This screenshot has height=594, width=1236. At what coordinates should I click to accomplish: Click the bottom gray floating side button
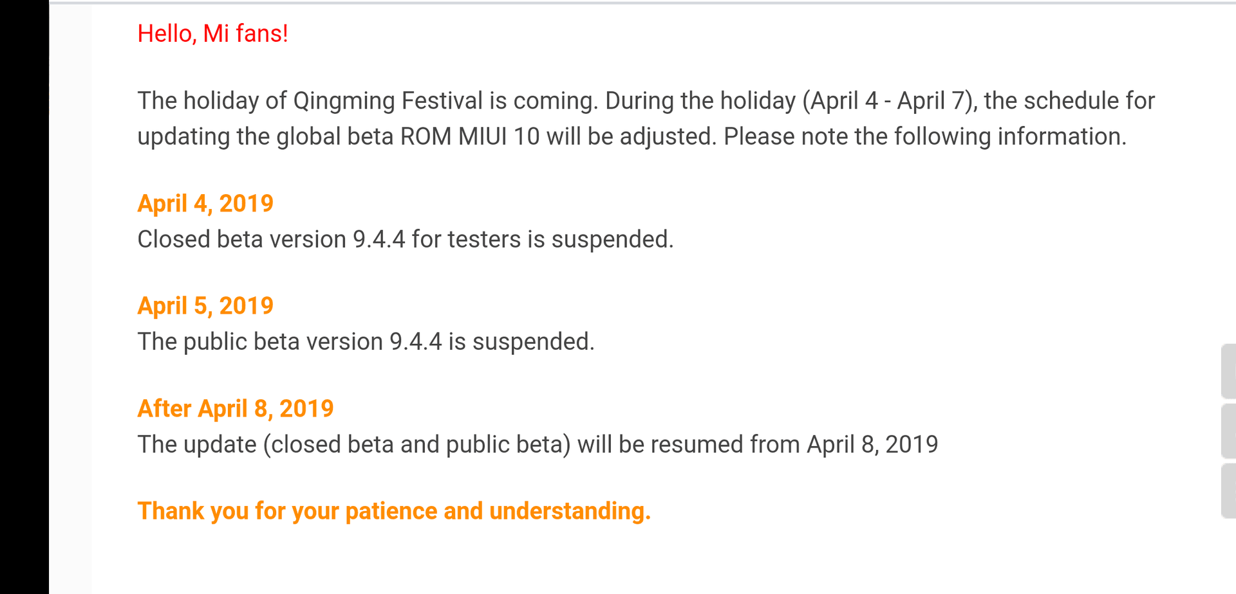pyautogui.click(x=1228, y=491)
